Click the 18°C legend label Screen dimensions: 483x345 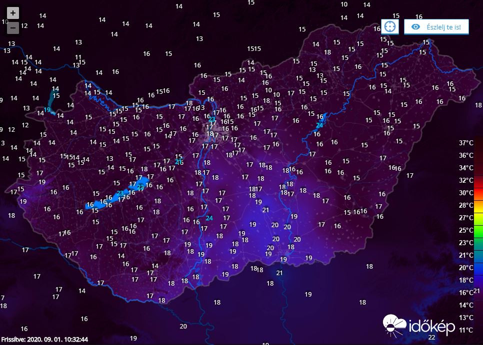466,280
